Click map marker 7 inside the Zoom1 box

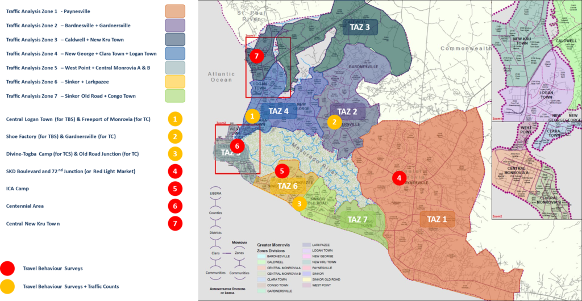click(256, 56)
